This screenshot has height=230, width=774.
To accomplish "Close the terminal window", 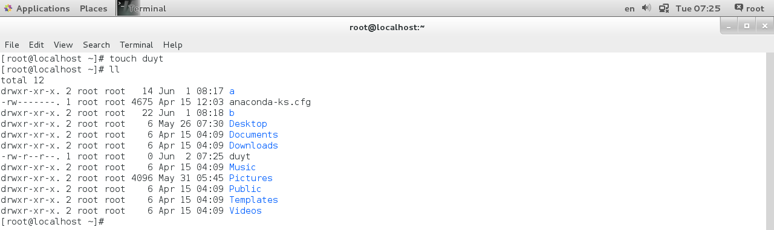I will (764, 27).
